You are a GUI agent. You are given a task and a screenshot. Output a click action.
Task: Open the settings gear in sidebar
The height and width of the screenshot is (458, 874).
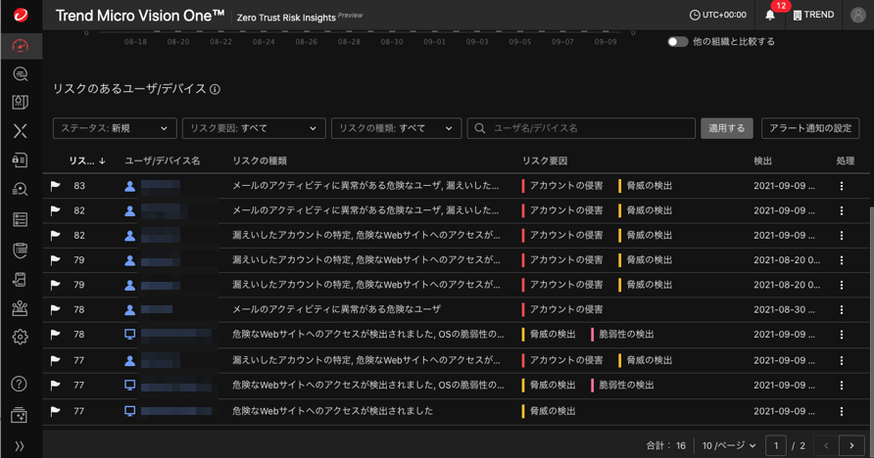coord(20,337)
